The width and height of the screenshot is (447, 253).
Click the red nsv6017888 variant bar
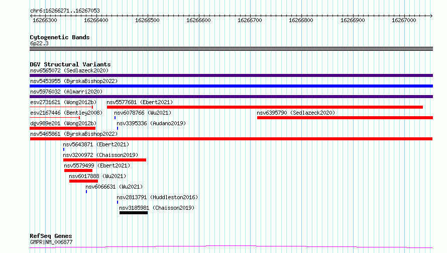[83, 181]
